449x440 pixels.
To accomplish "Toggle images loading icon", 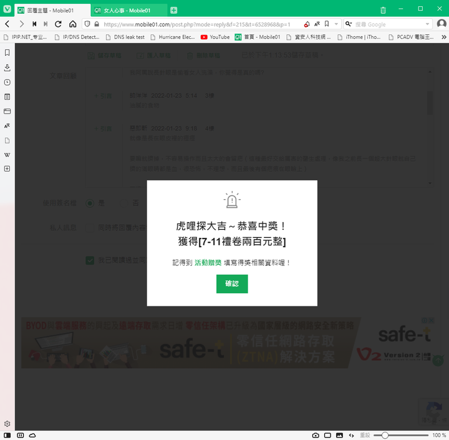I will pos(339,435).
